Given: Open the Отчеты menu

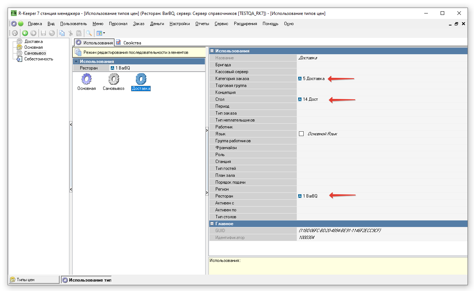Looking at the screenshot, I should click(x=202, y=24).
